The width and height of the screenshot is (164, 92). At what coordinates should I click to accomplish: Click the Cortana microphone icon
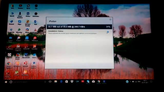[45, 82]
